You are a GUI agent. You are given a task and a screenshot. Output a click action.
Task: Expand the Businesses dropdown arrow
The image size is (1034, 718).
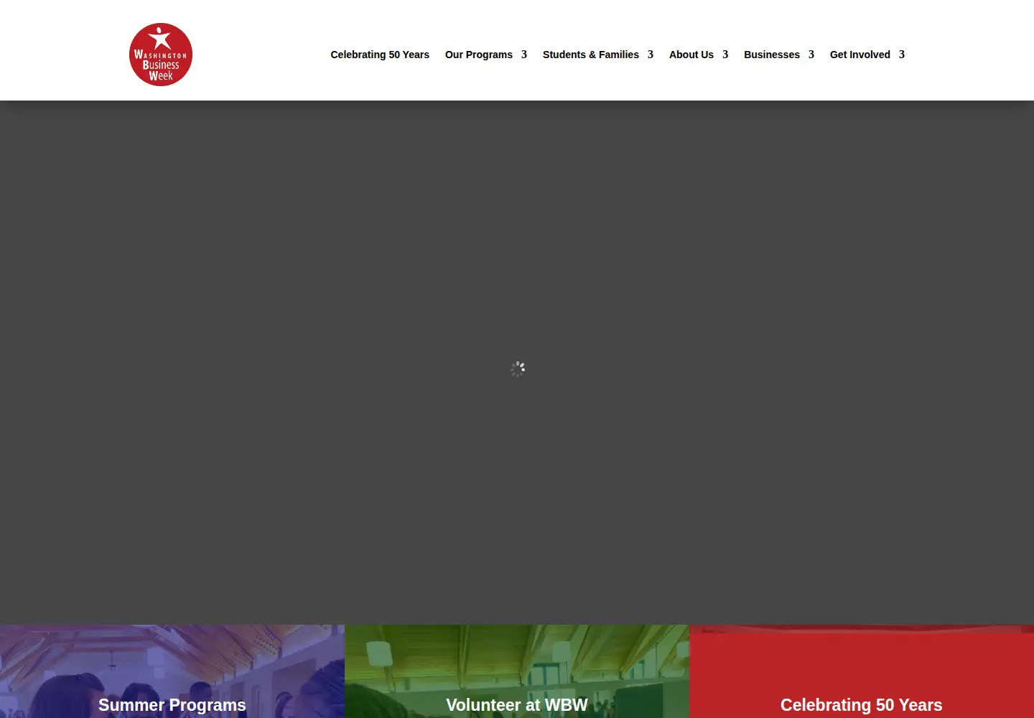click(811, 55)
